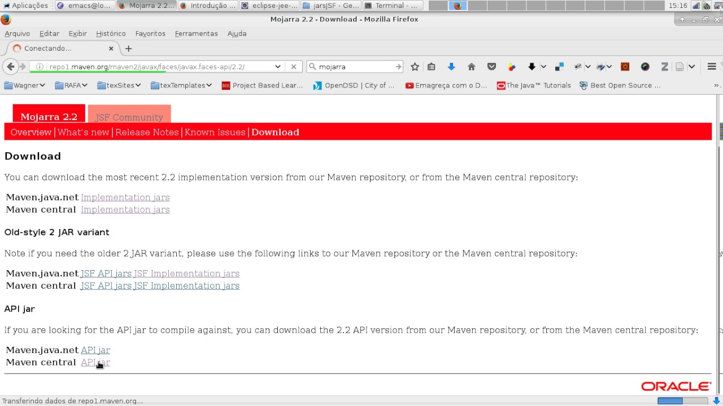This screenshot has height=406, width=723.
Task: Open site information icon in address bar
Action: click(40, 67)
